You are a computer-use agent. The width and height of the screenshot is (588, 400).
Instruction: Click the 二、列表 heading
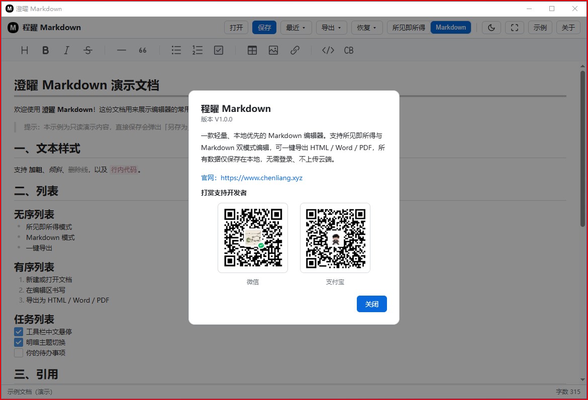[x=36, y=191]
